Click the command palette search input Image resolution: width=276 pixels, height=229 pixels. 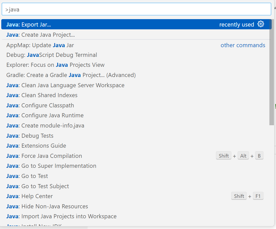[x=136, y=9]
